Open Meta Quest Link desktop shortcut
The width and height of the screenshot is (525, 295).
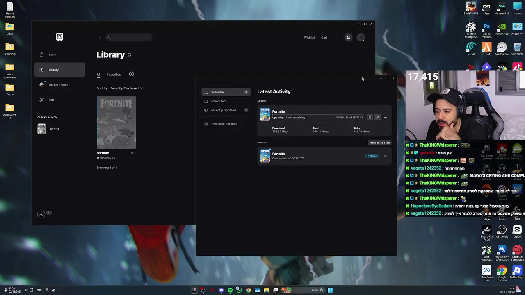tap(486, 274)
